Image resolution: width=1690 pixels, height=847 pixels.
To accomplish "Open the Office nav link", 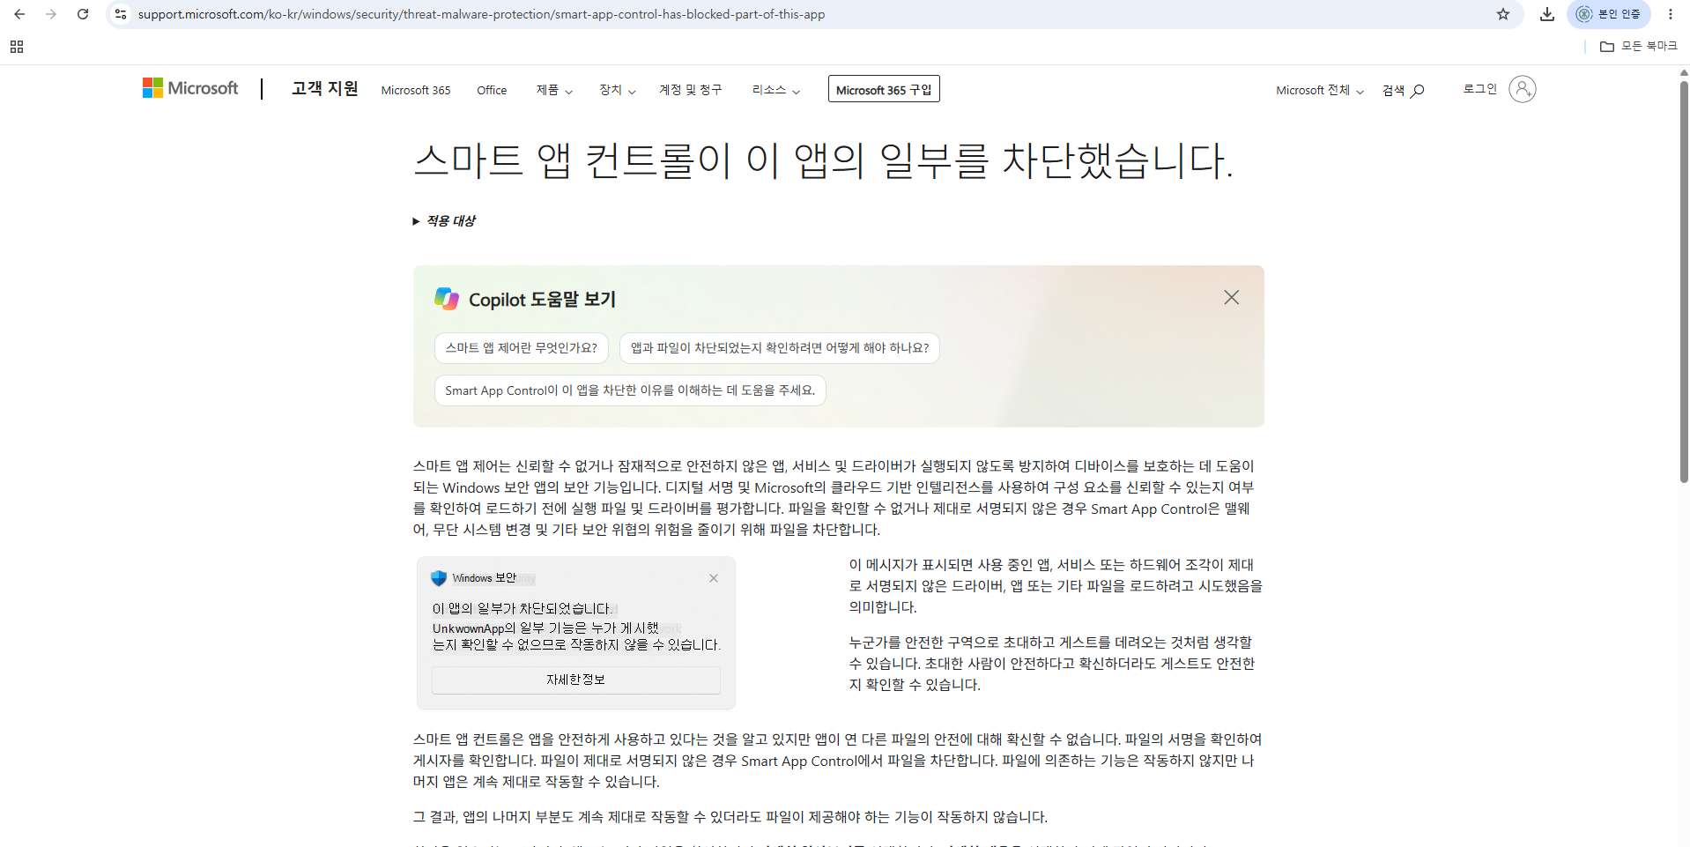I will click(x=492, y=90).
